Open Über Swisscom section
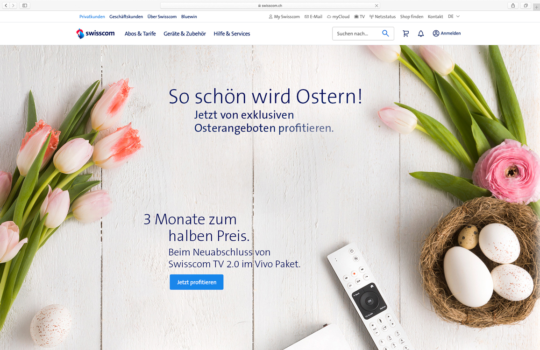Image resolution: width=540 pixels, height=350 pixels. tap(162, 16)
